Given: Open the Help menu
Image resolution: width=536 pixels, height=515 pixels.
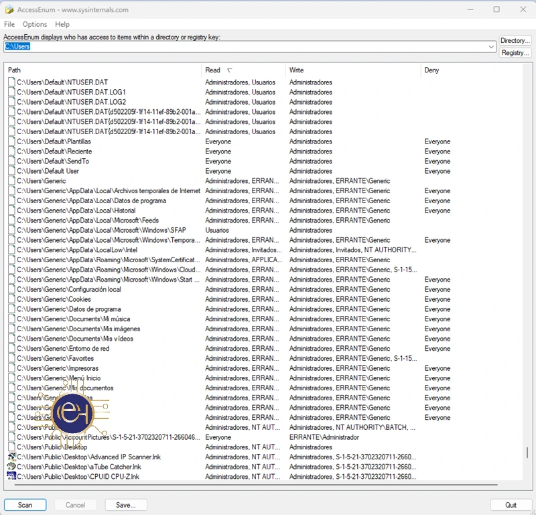Looking at the screenshot, I should pyautogui.click(x=62, y=24).
